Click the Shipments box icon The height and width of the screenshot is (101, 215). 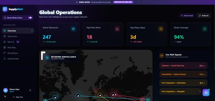(x=5, y=36)
